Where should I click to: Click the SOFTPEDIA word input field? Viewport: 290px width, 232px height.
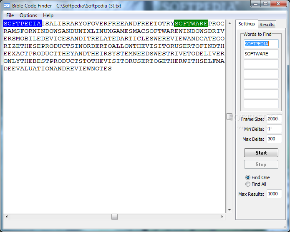(x=261, y=44)
